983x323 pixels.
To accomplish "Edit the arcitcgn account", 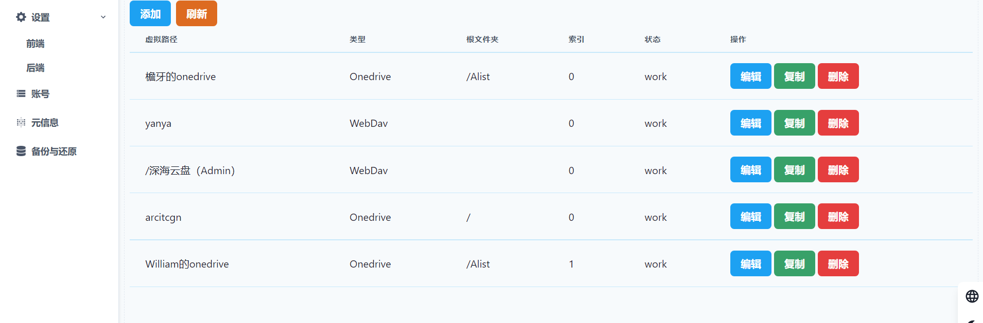I will (750, 216).
